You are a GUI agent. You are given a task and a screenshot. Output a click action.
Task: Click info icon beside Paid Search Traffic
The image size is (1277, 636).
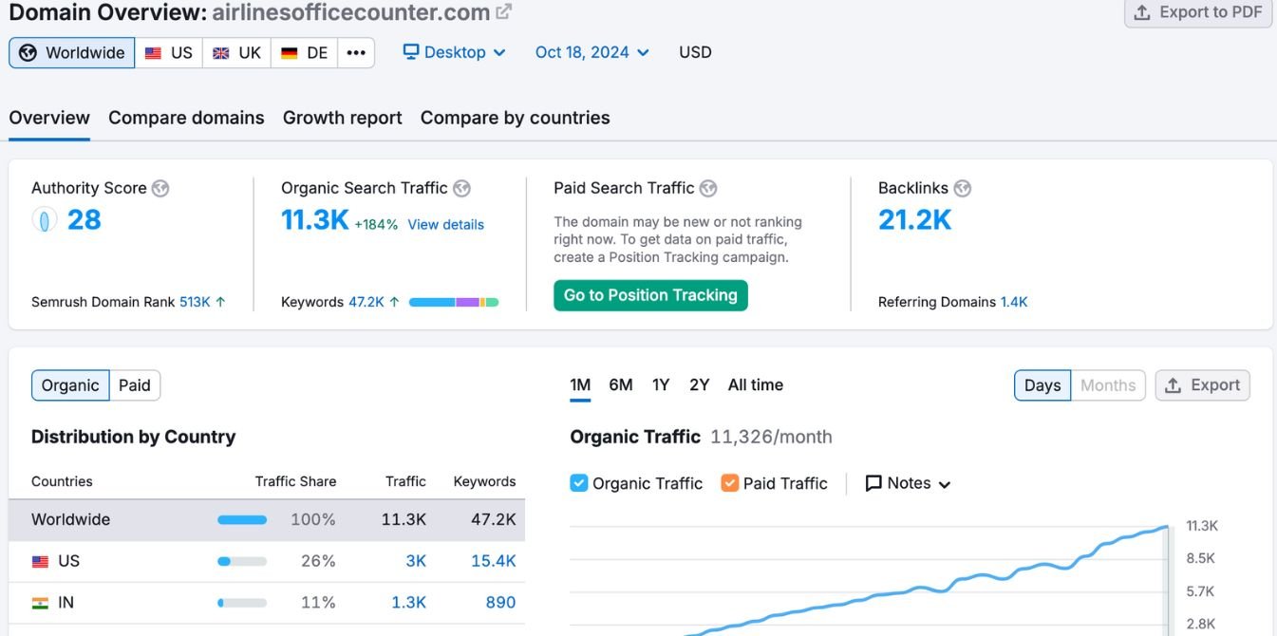pyautogui.click(x=708, y=188)
